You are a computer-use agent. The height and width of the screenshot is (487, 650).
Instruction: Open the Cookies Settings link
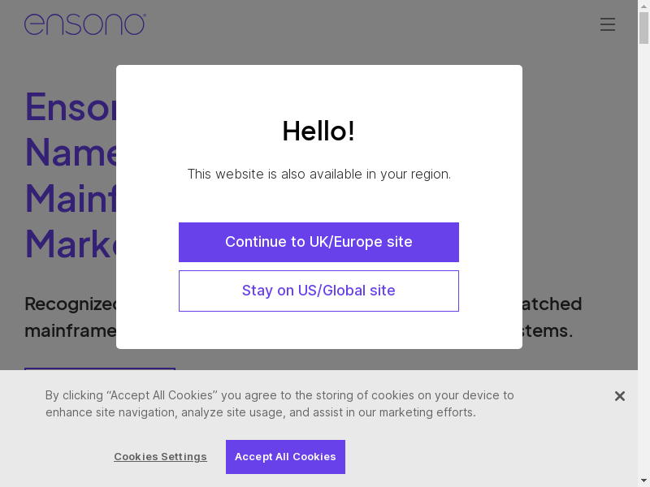(x=160, y=457)
